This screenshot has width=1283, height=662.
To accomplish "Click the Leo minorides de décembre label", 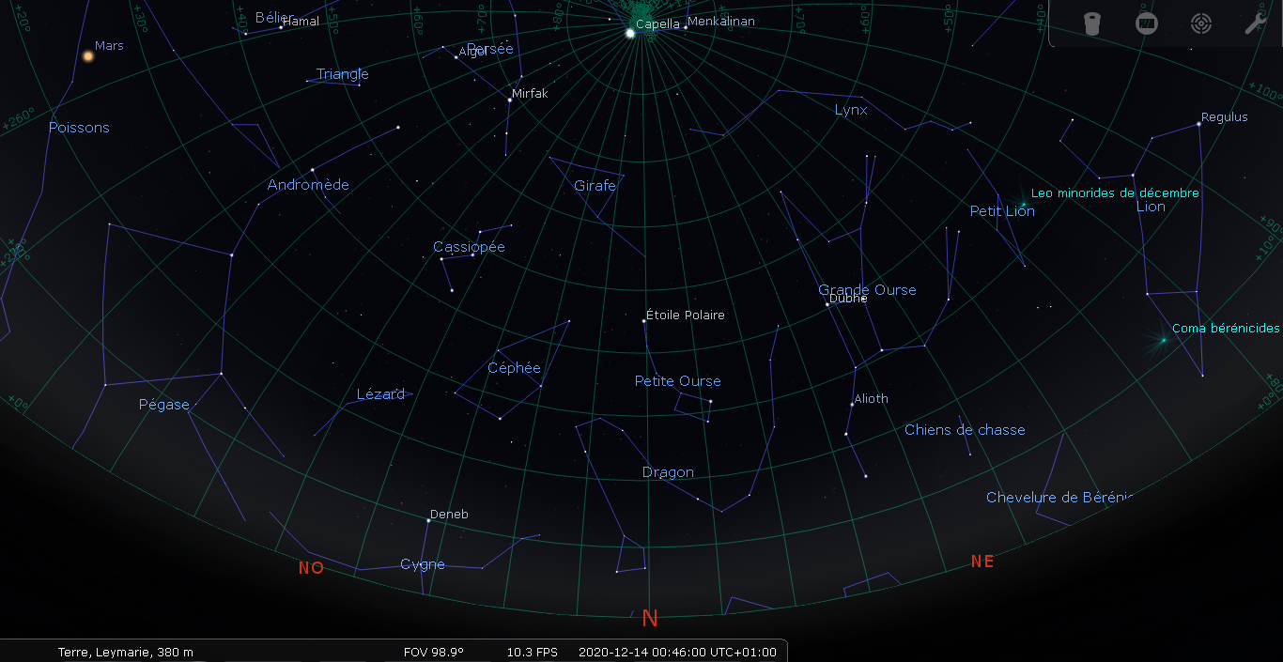I will tap(1115, 193).
